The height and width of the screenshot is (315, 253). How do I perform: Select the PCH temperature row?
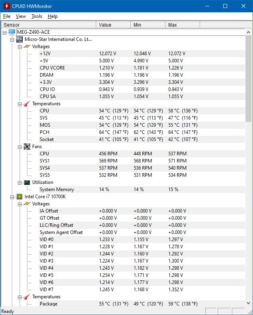click(142, 132)
